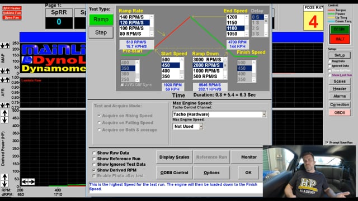
Task: Open the Tacho Control Channel dropdown
Action: coord(264,114)
